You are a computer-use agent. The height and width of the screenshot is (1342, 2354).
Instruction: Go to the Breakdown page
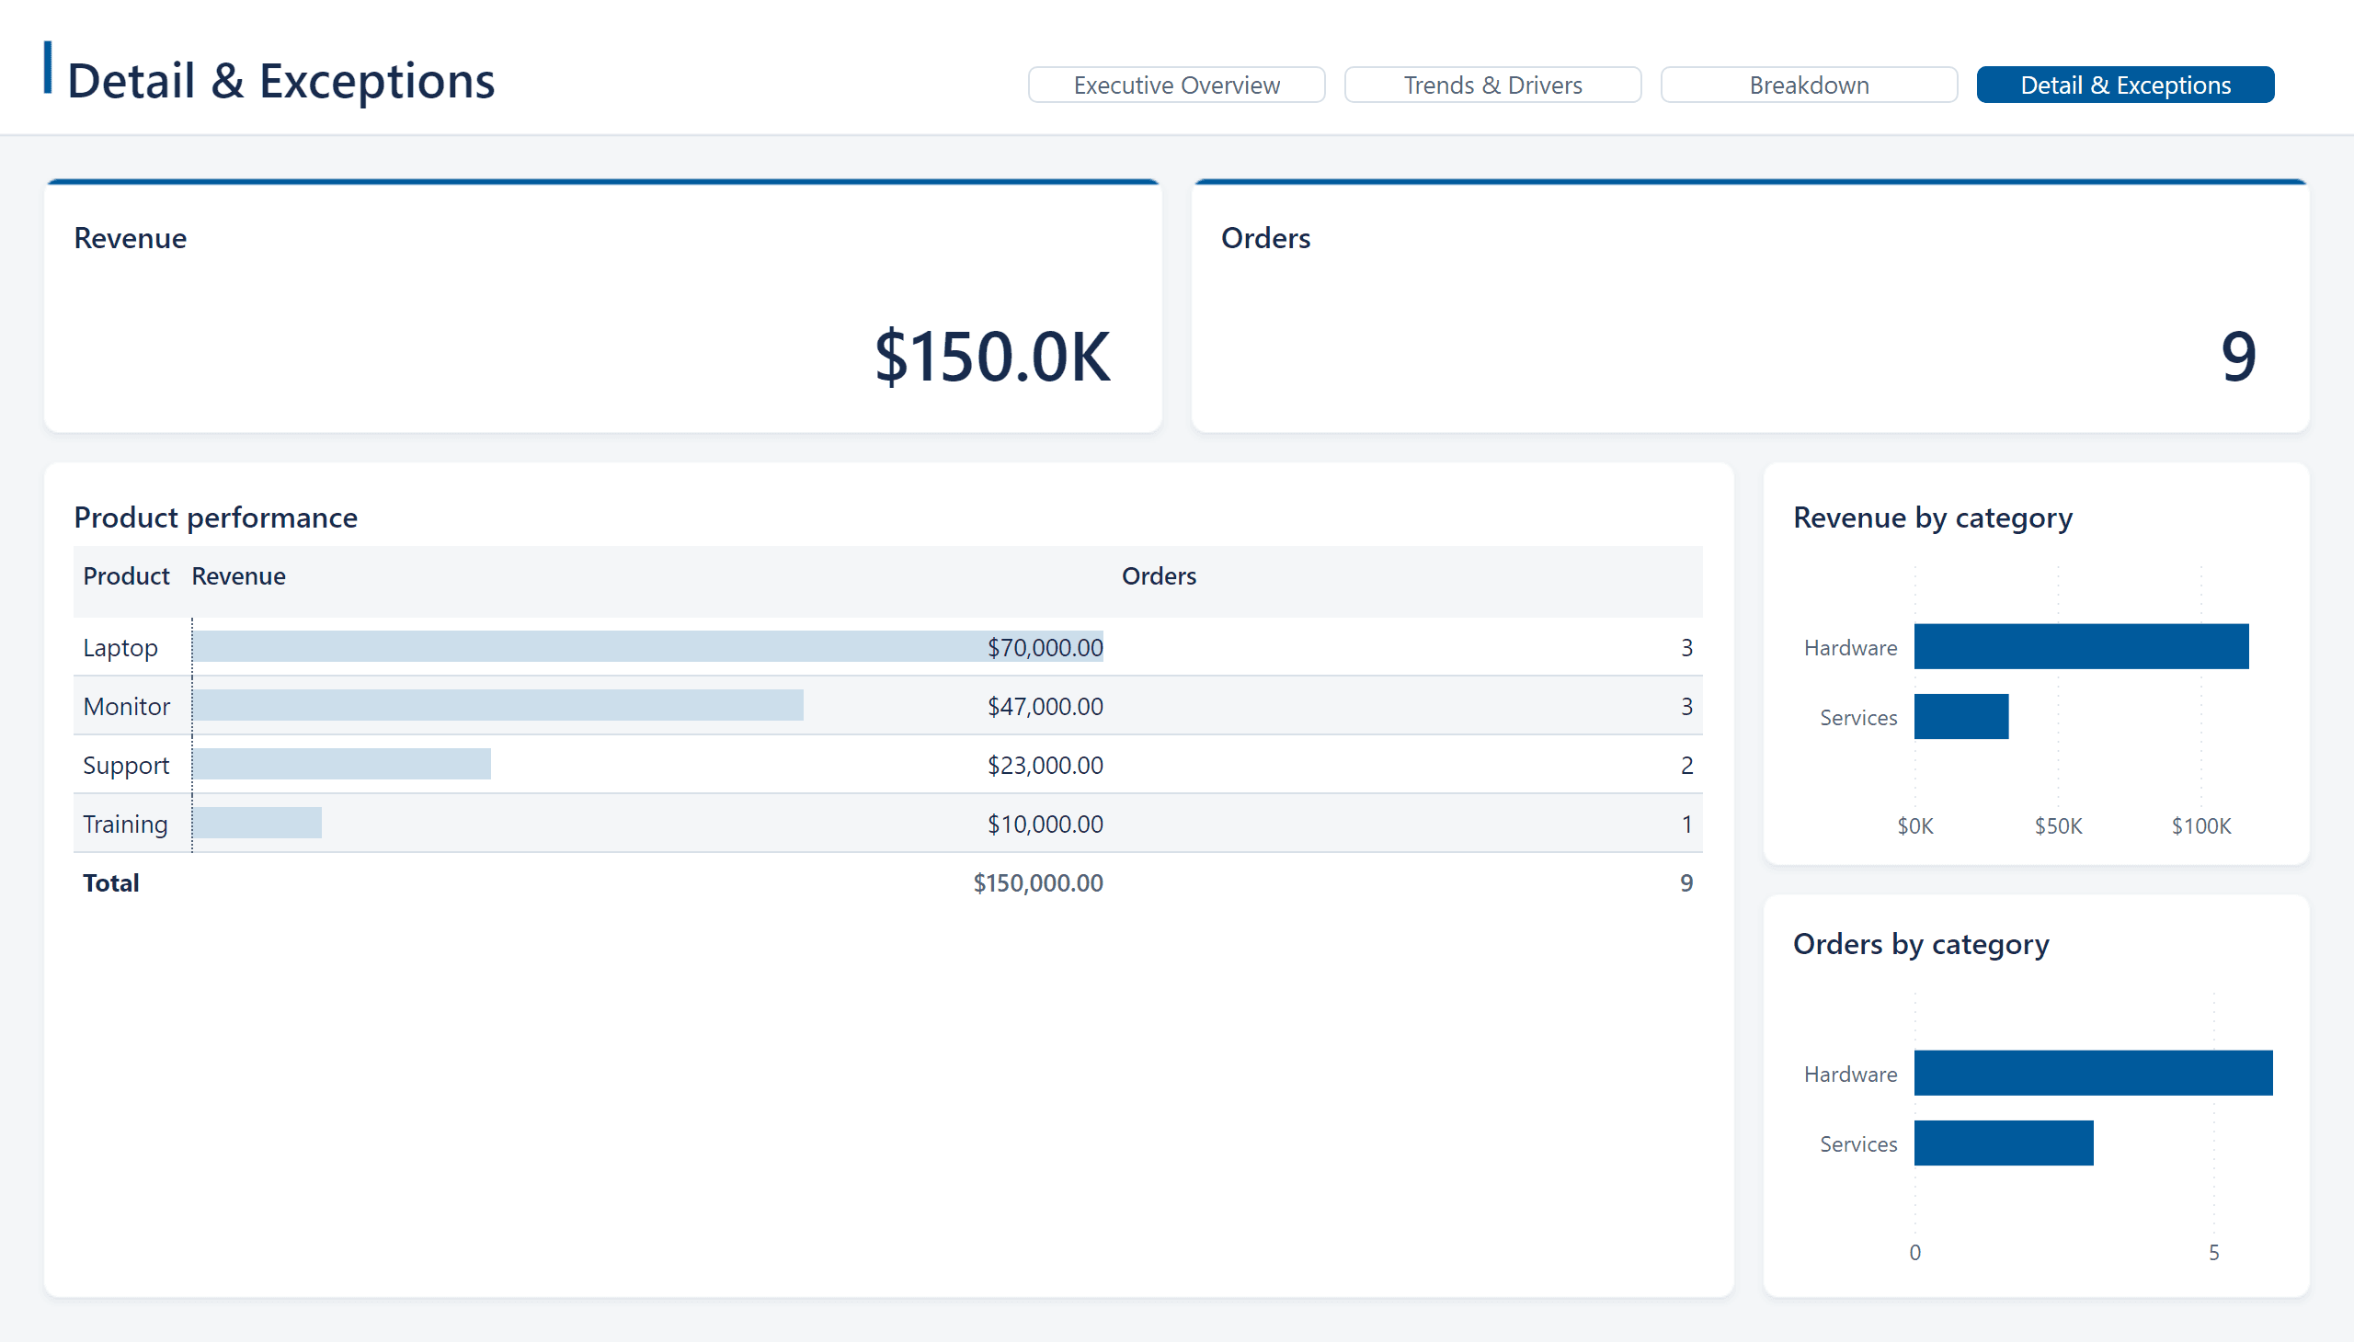point(1809,85)
